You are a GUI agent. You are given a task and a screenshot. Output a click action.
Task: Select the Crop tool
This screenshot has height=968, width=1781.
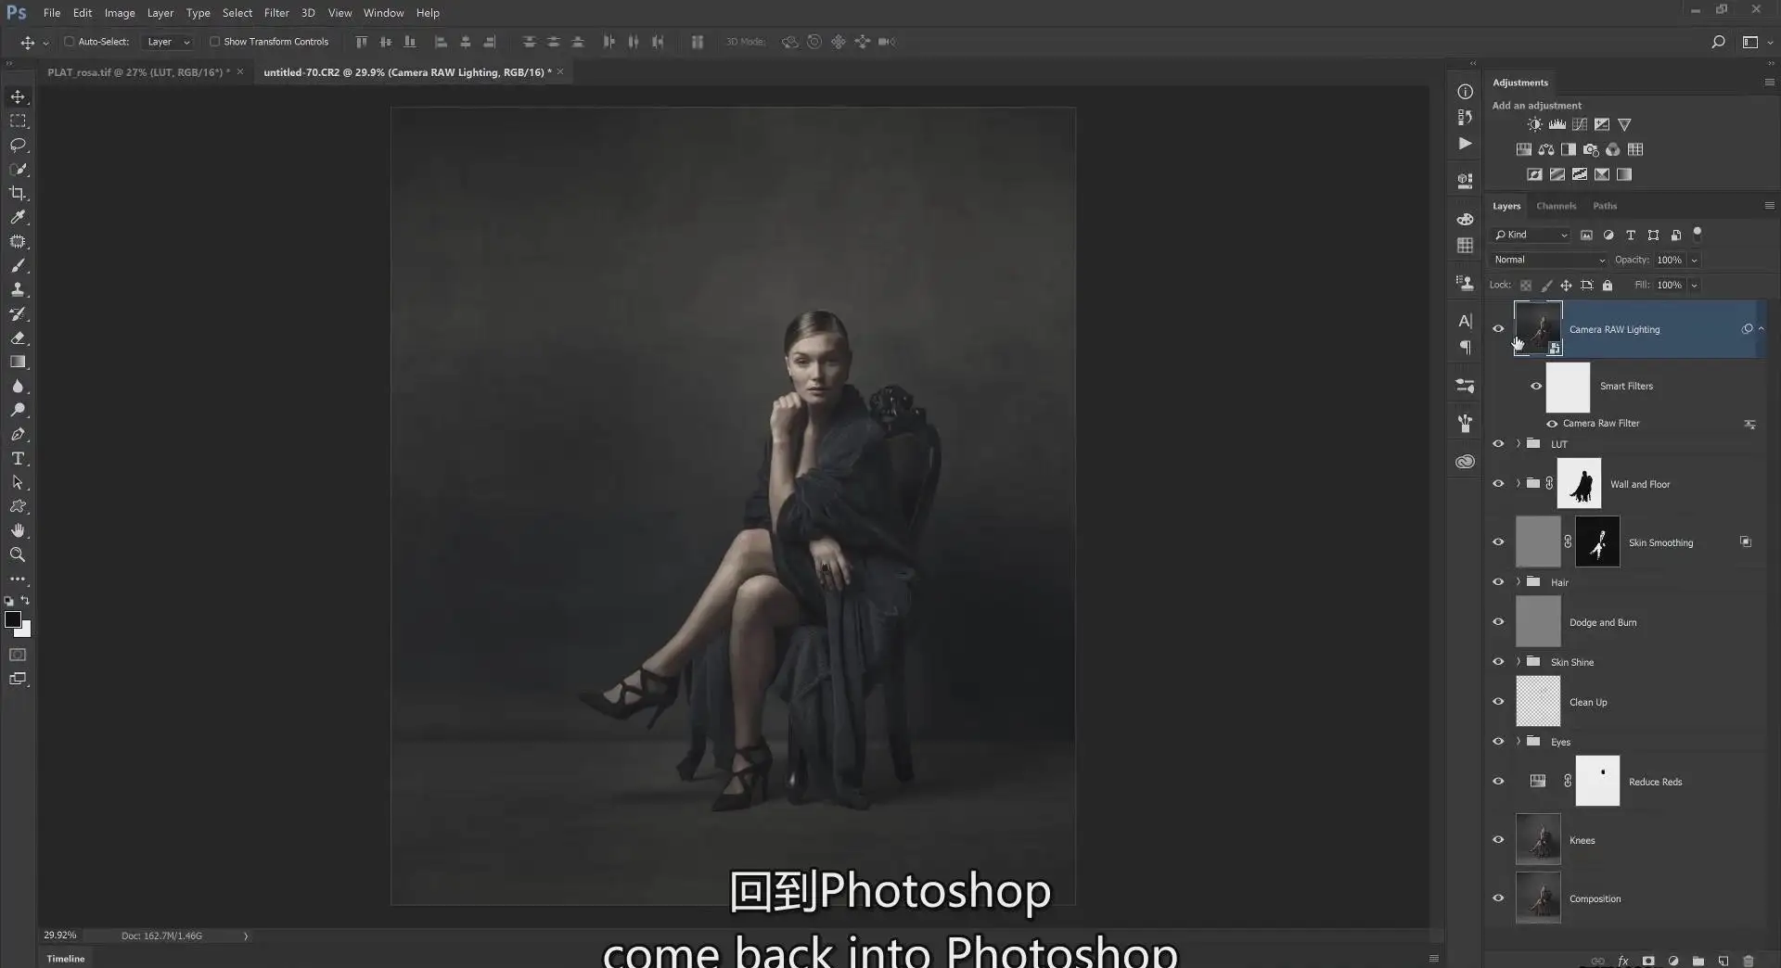click(x=18, y=193)
